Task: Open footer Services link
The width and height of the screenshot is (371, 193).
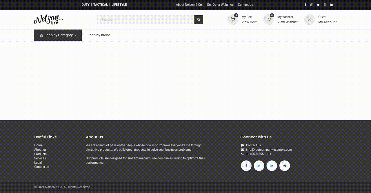Action: point(40,158)
